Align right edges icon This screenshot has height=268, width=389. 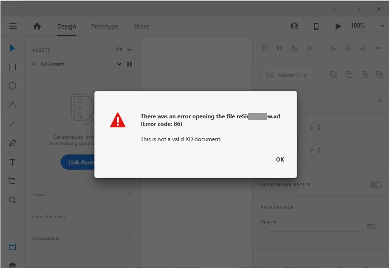point(363,48)
